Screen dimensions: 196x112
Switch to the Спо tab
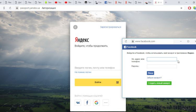coord(98,2)
